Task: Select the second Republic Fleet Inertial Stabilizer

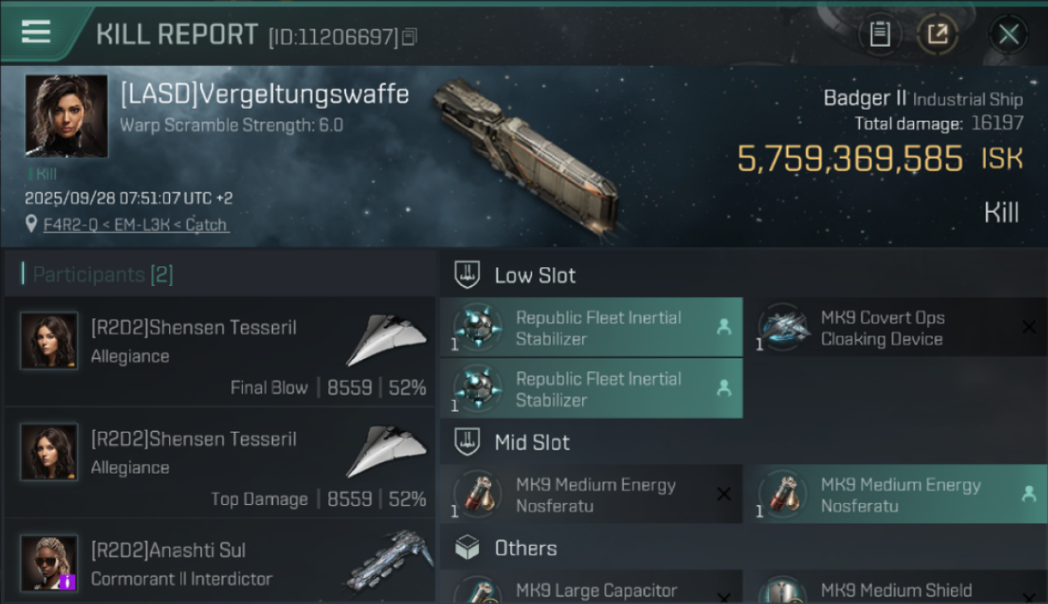Action: [x=591, y=389]
